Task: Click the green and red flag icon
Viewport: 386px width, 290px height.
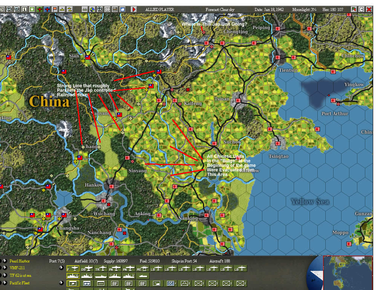Action: coord(354,9)
